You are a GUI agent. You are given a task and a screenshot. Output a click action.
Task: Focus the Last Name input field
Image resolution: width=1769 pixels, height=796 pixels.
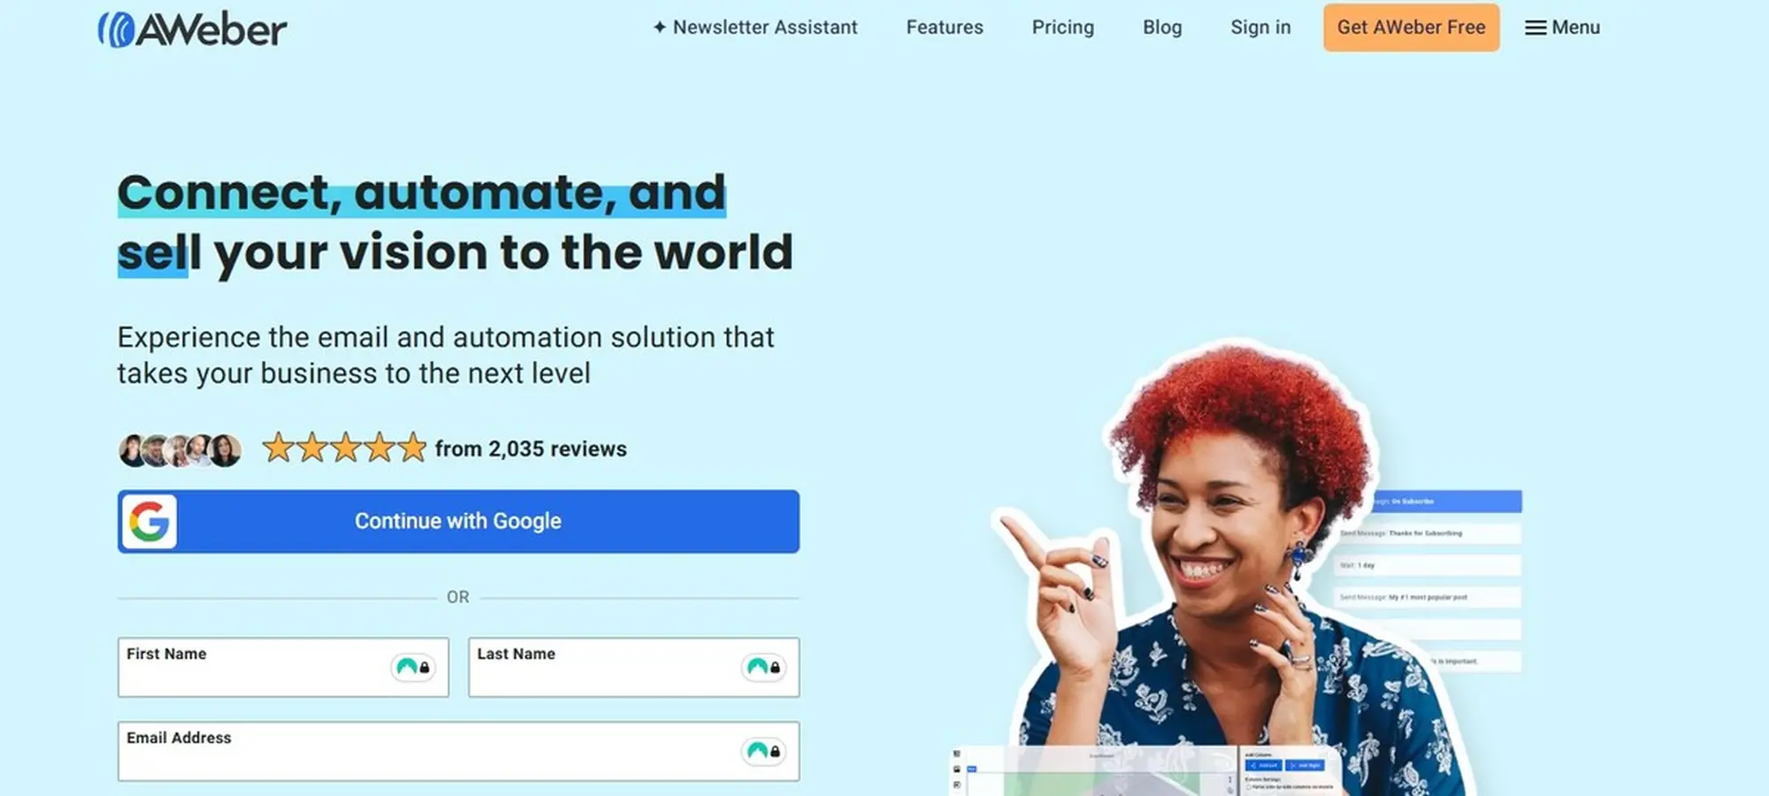633,667
